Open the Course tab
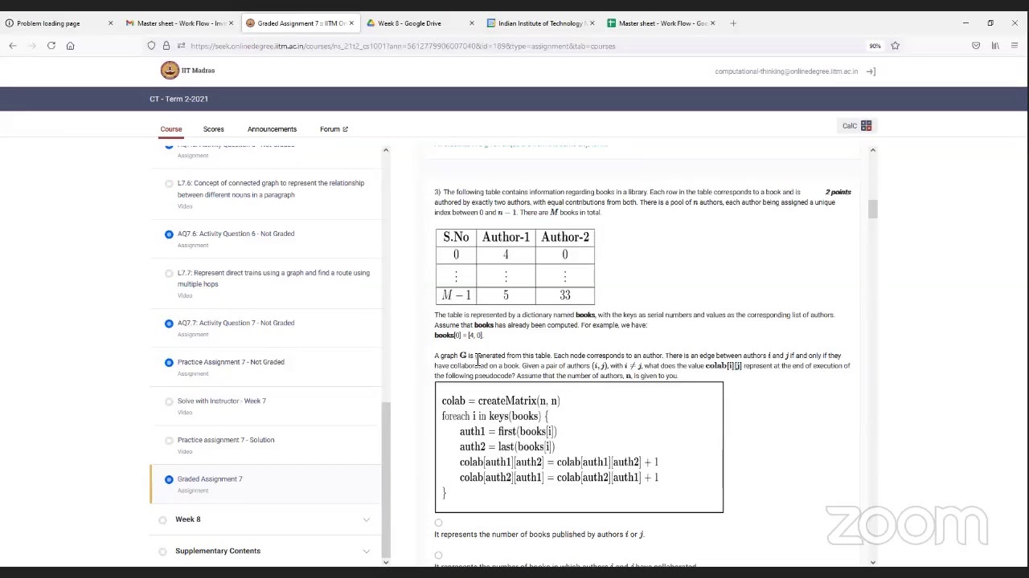Image resolution: width=1029 pixels, height=578 pixels. [171, 129]
